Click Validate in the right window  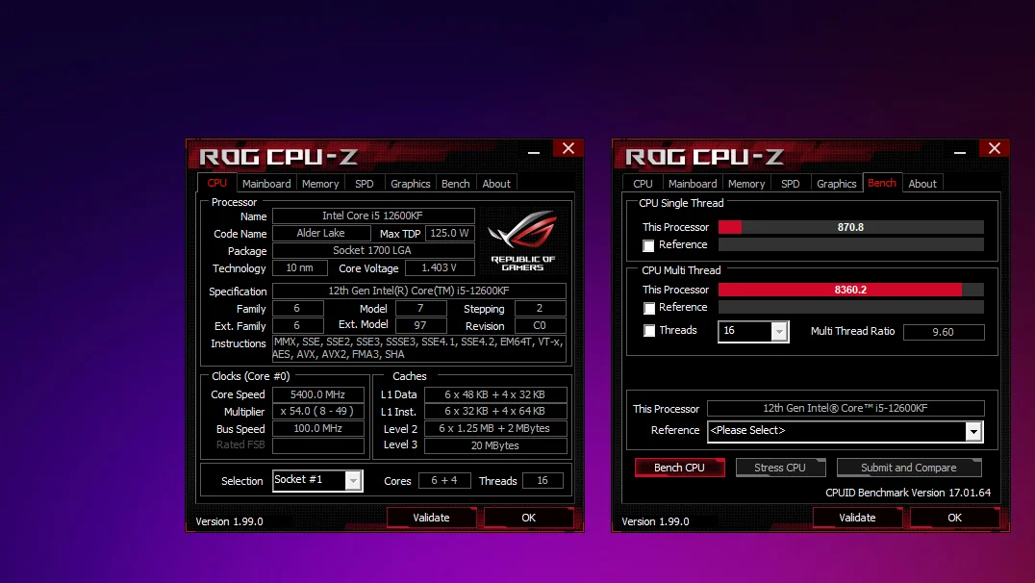(857, 518)
